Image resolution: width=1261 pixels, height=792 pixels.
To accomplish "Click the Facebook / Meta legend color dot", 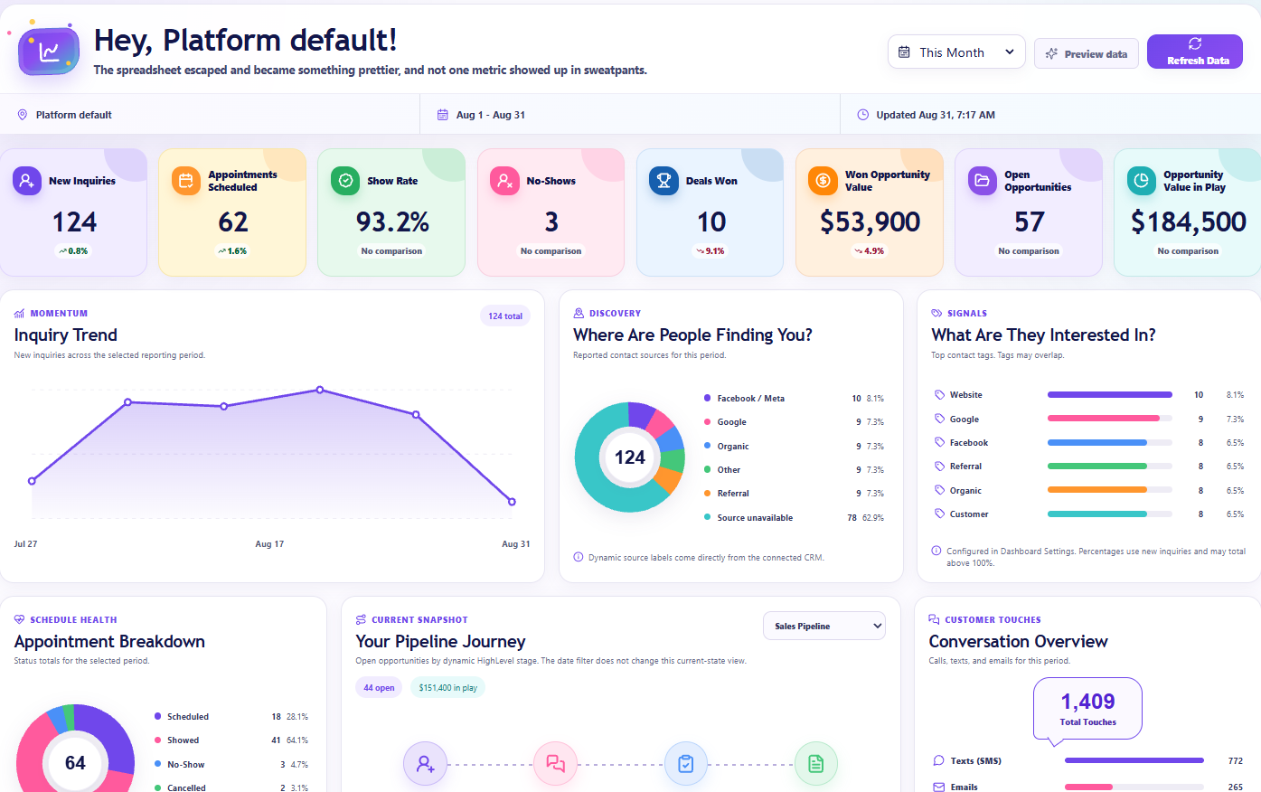I will point(707,398).
